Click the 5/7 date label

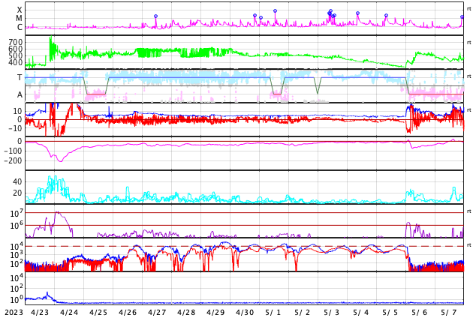click(x=449, y=313)
